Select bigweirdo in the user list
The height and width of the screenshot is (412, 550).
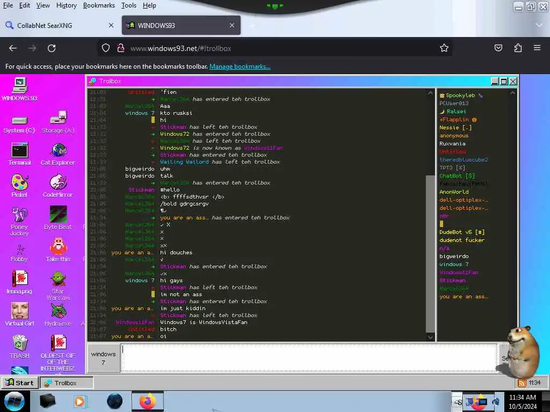[454, 256]
